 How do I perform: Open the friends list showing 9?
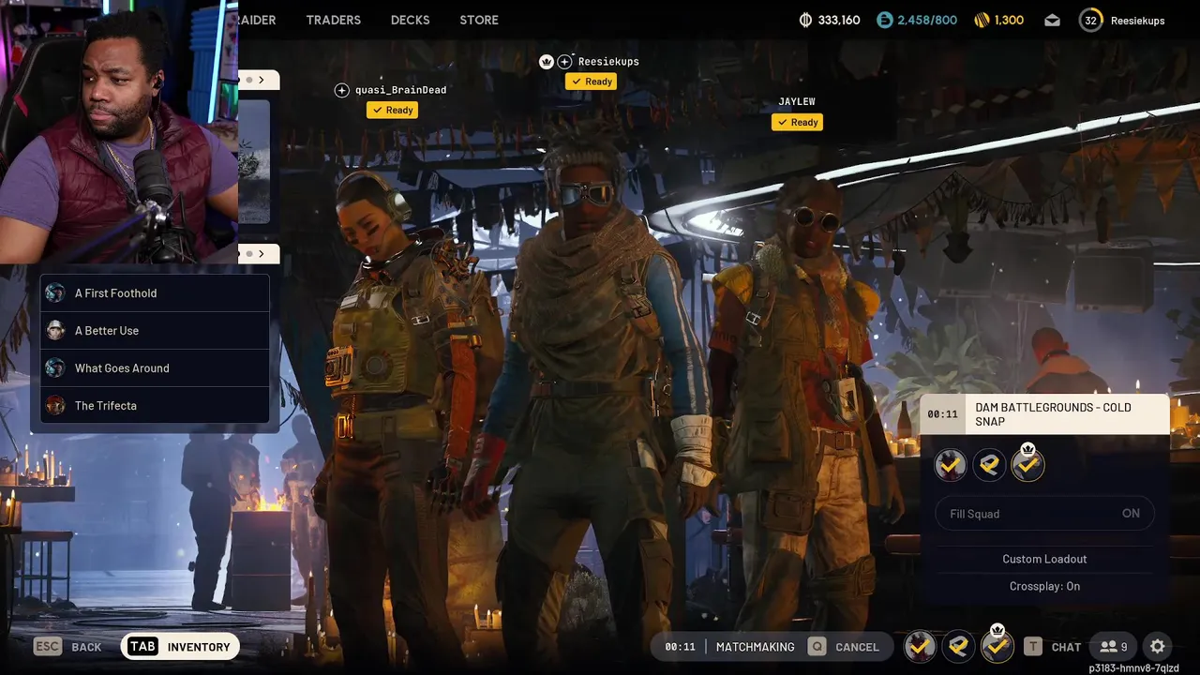point(1114,646)
